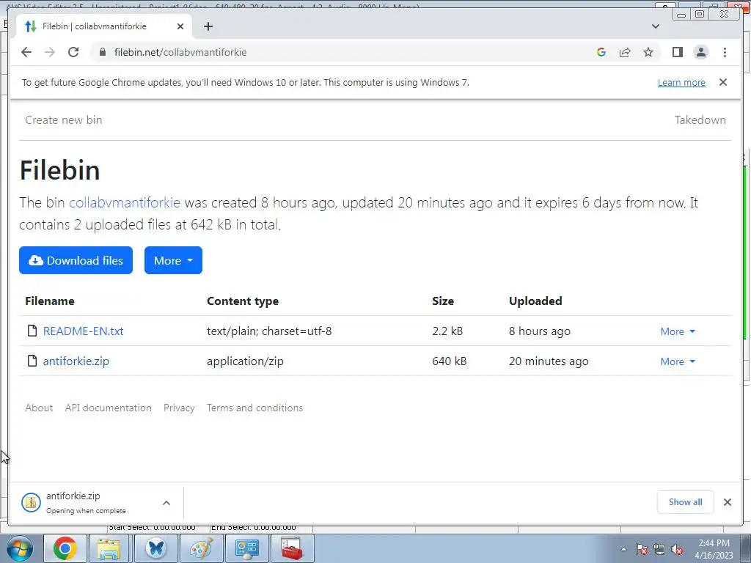The height and width of the screenshot is (563, 751).
Task: View site information via the lock icon
Action: pyautogui.click(x=102, y=52)
